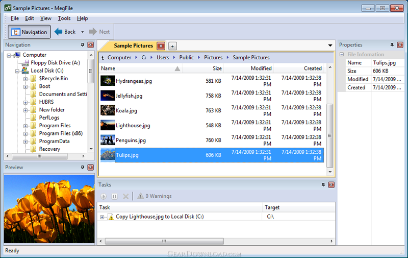Image resolution: width=408 pixels, height=258 pixels.
Task: Open the Tools menu
Action: click(64, 18)
